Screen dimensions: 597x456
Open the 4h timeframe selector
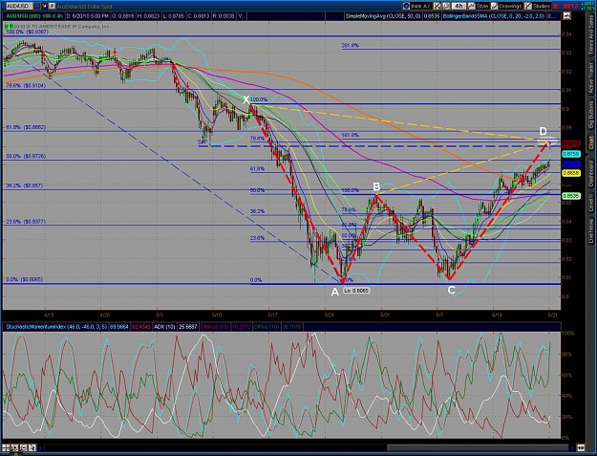coord(458,6)
